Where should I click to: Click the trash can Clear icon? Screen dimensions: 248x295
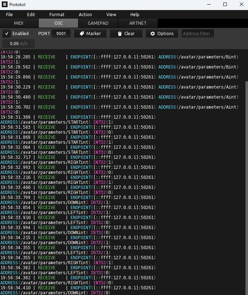pyautogui.click(x=119, y=34)
